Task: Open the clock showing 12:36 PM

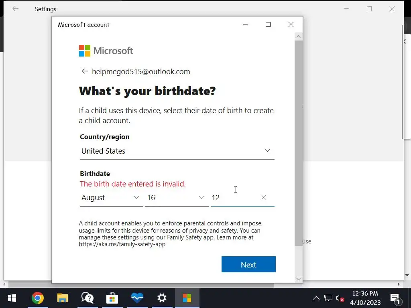Action: point(365,298)
